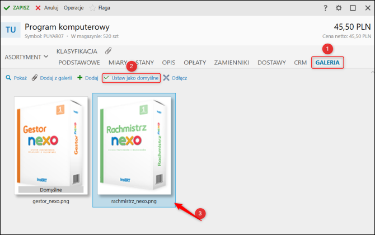Open help question mark icon
Image resolution: width=375 pixels, height=235 pixels.
tap(325, 8)
